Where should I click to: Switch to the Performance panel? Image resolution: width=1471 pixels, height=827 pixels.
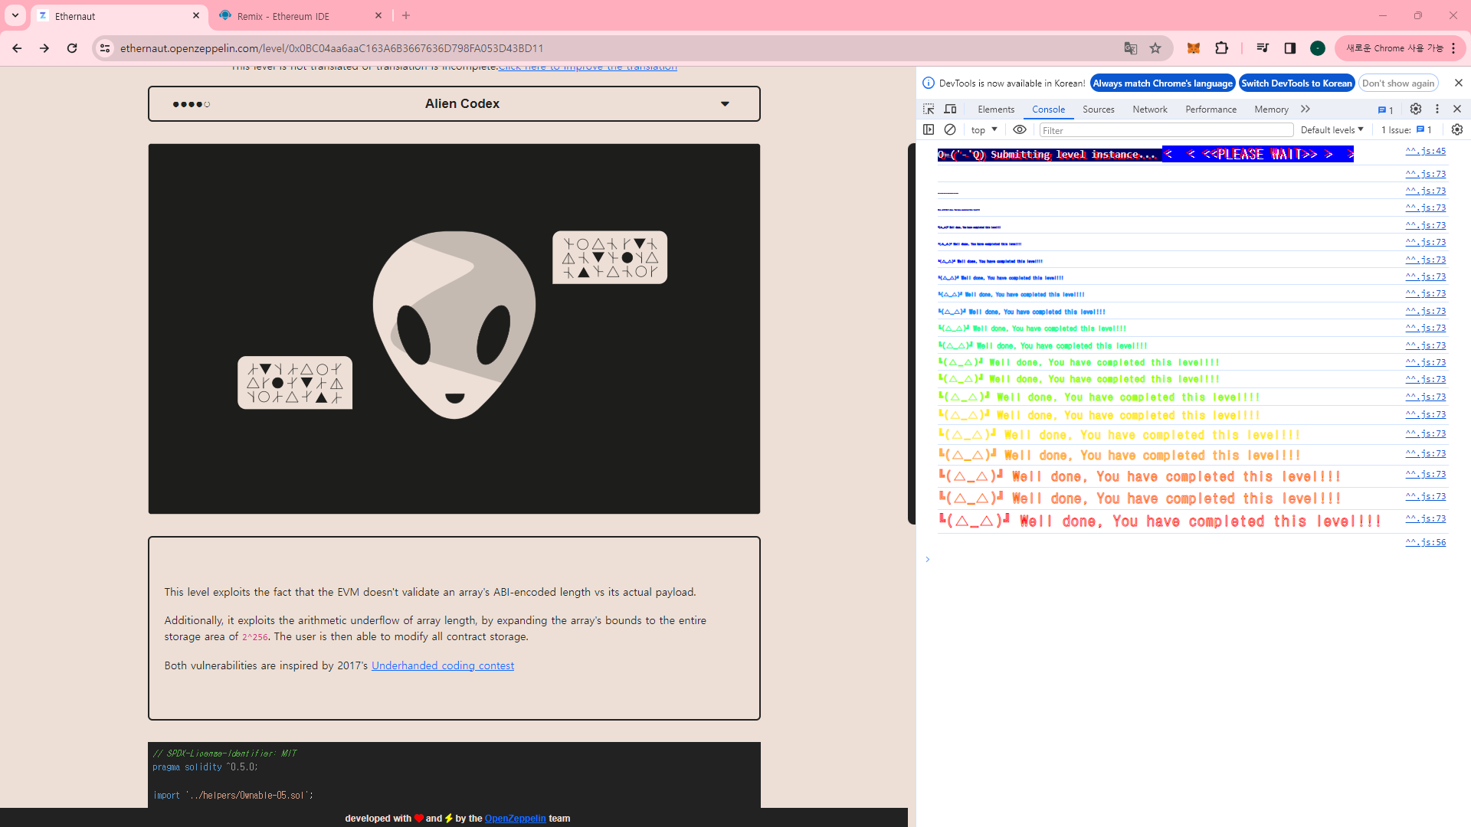(1211, 110)
